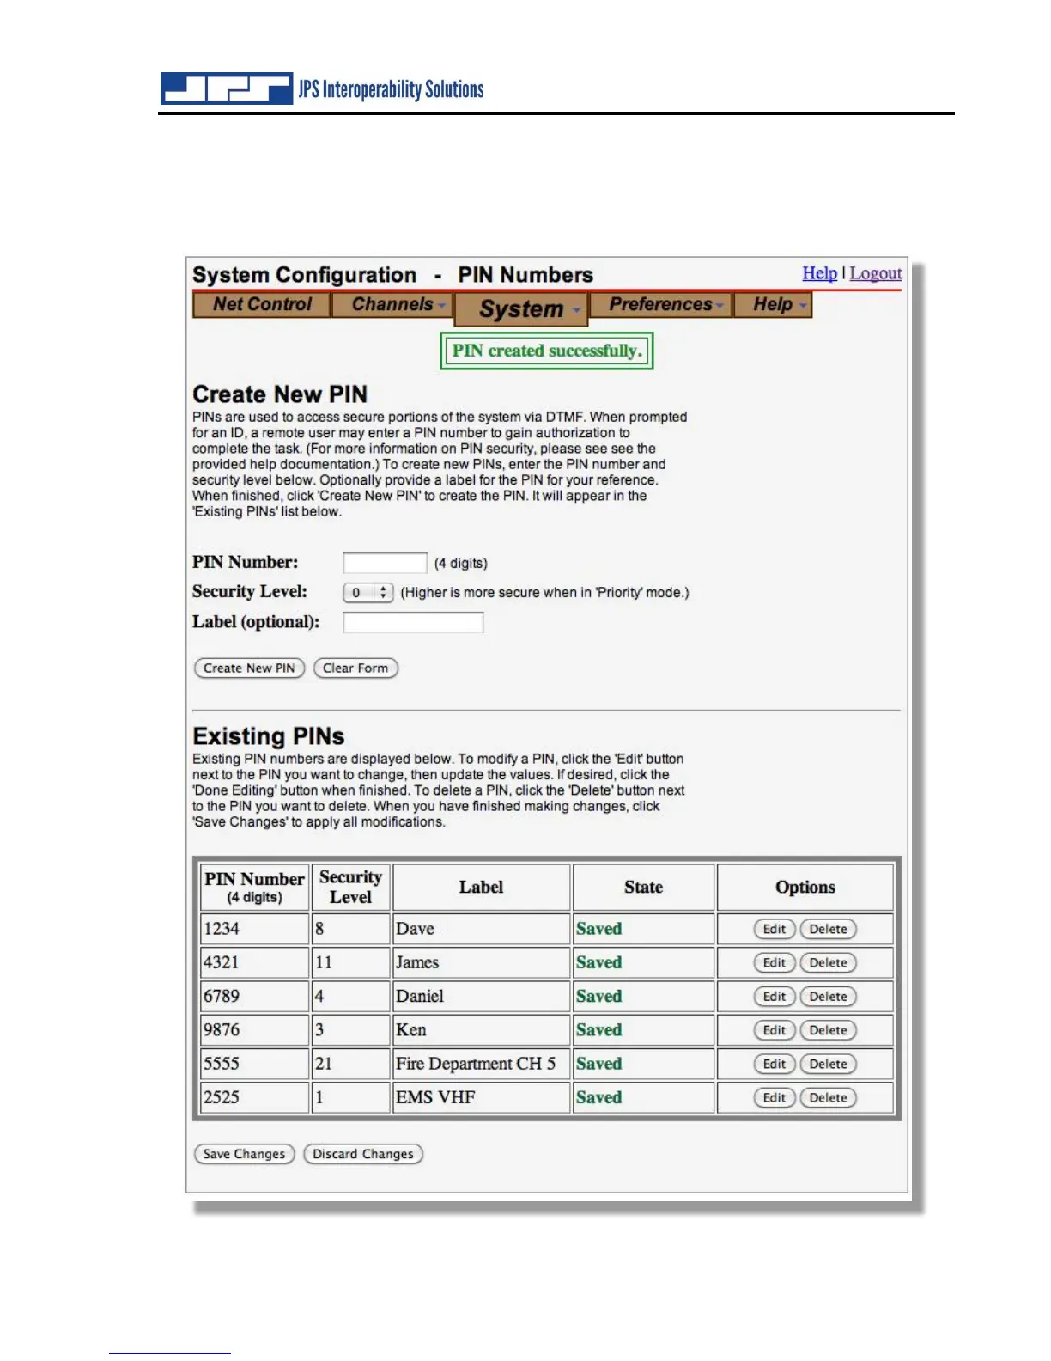Open the Preferences menu tab
1051x1361 pixels.
tap(661, 305)
